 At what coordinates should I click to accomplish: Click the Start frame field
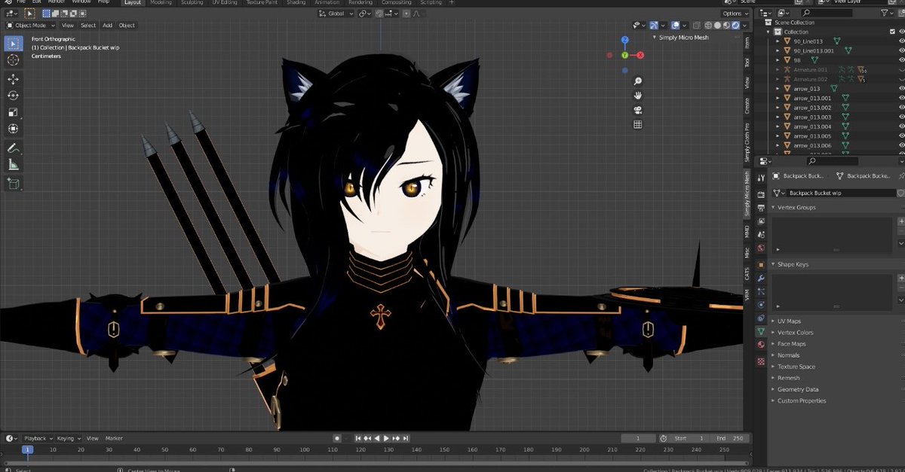pos(689,438)
